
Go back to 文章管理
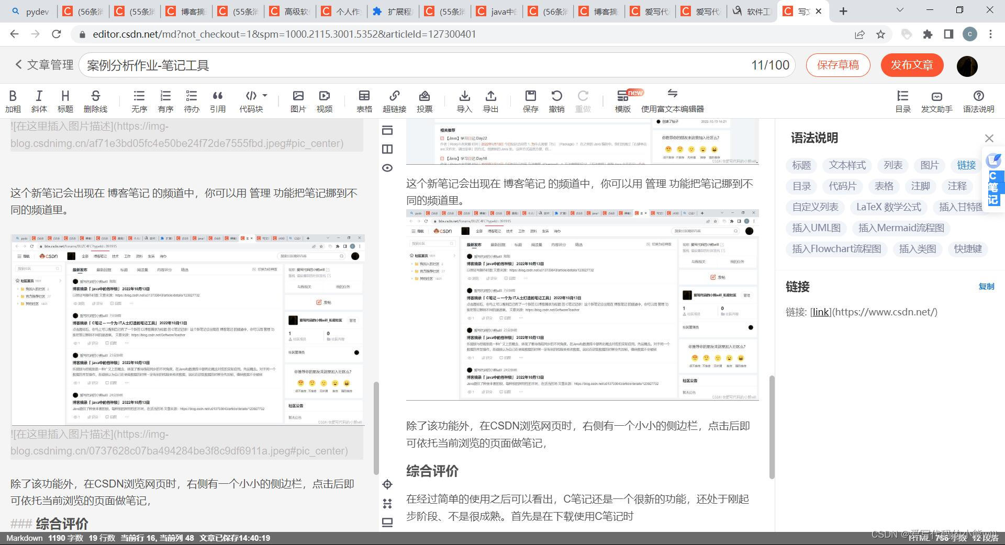pyautogui.click(x=44, y=65)
